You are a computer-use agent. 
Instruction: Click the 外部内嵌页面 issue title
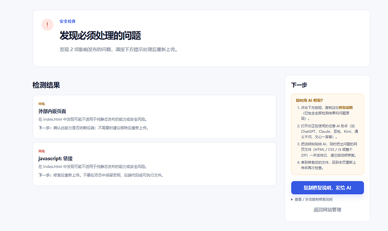click(52, 111)
